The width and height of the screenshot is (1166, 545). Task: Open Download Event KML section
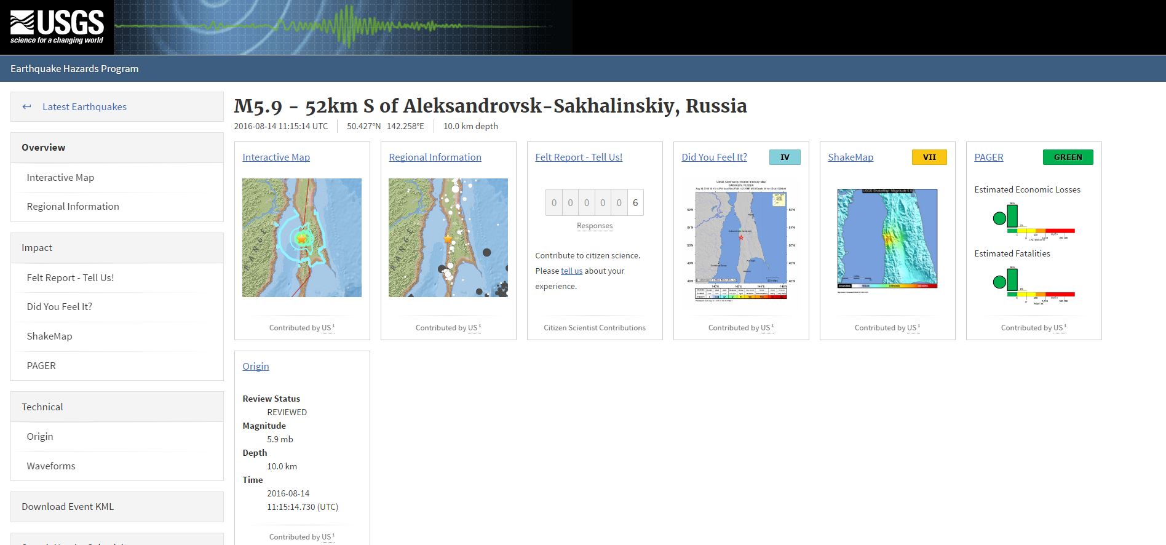pyautogui.click(x=68, y=507)
